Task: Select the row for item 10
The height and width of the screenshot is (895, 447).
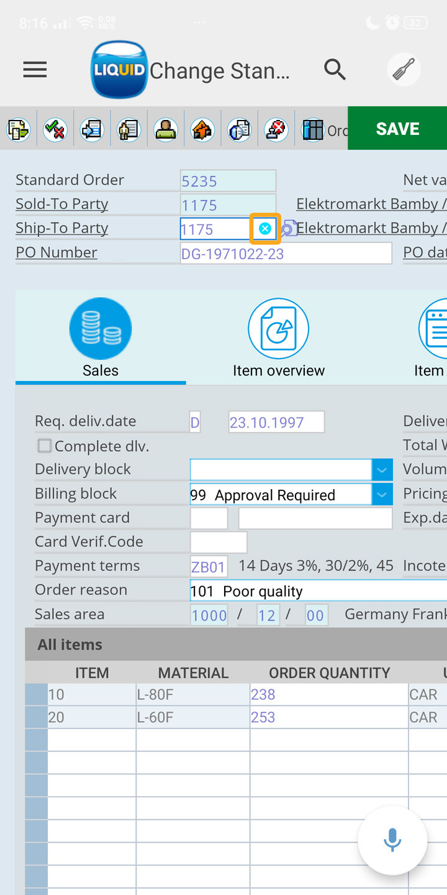Action: pos(36,694)
